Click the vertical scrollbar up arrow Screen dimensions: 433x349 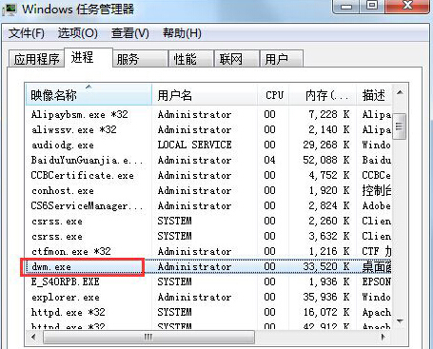(x=400, y=92)
